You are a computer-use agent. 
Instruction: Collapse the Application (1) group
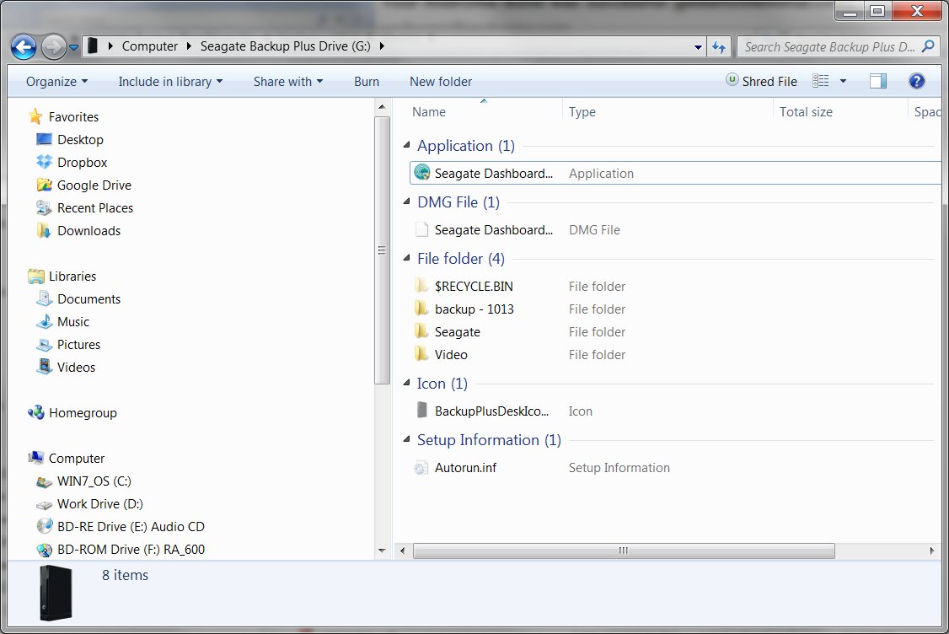tap(407, 145)
